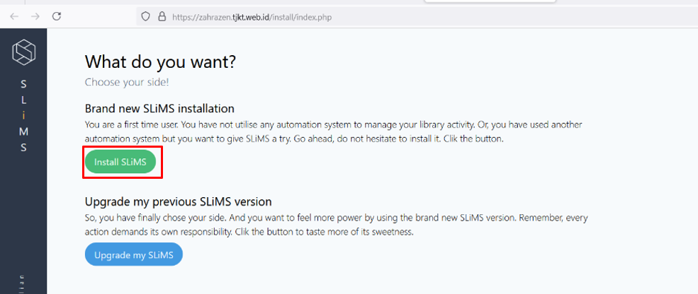This screenshot has width=698, height=294.
Task: Click the browser back arrow
Action: click(x=13, y=16)
